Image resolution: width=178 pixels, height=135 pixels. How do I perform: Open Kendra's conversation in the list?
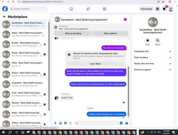[24, 44]
